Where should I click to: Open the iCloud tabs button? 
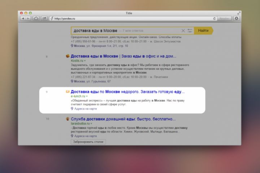click(x=36, y=18)
